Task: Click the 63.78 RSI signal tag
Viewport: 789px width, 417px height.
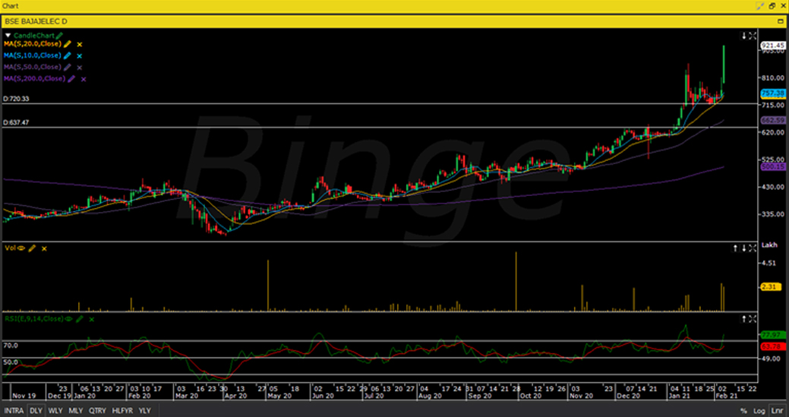Action: (773, 347)
